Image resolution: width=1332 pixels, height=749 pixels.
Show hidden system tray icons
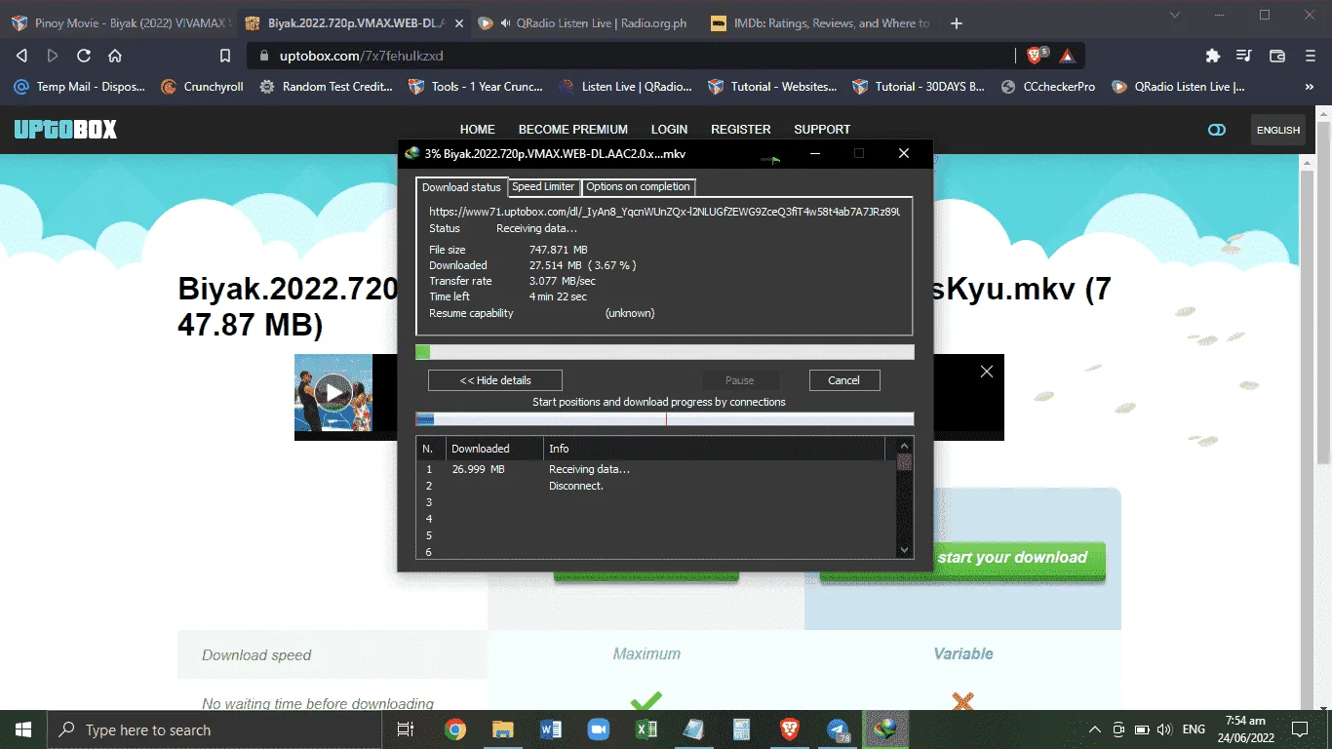(x=1094, y=729)
